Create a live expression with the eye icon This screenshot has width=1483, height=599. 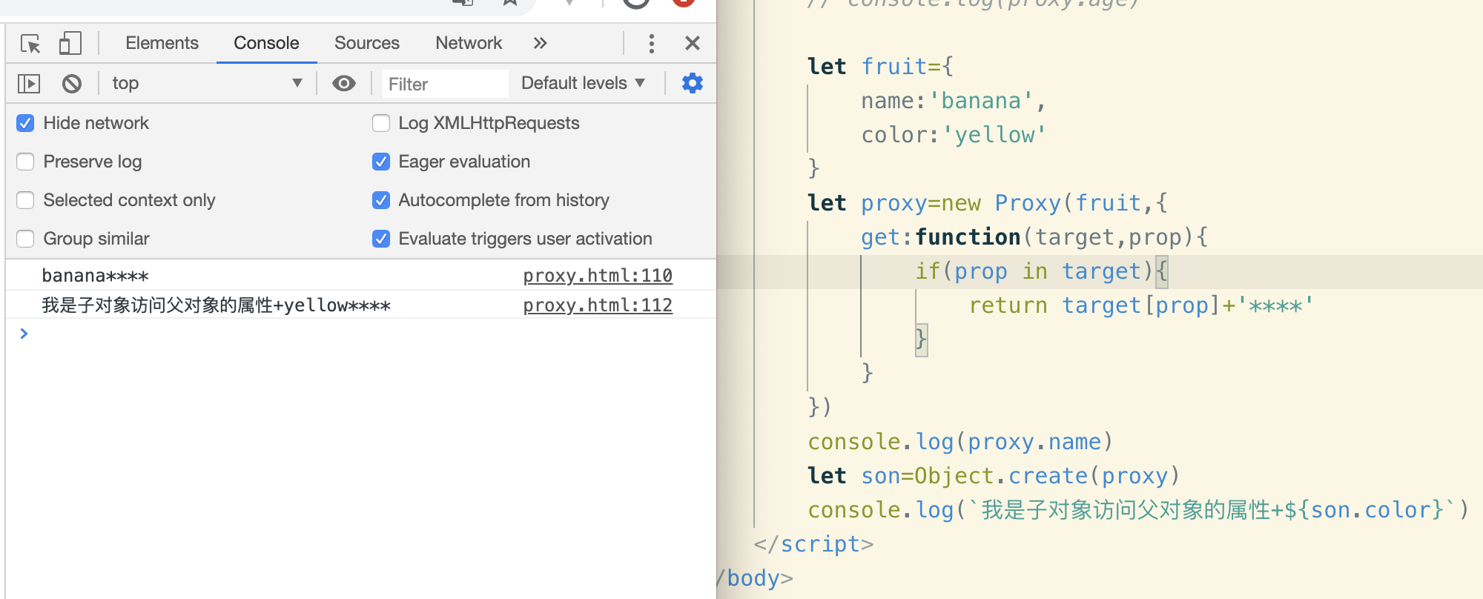344,83
